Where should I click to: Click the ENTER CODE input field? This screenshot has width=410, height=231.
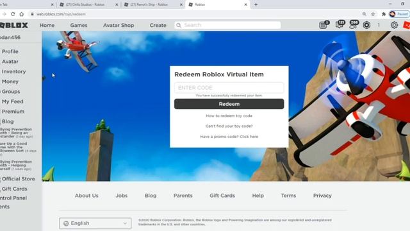(x=229, y=88)
